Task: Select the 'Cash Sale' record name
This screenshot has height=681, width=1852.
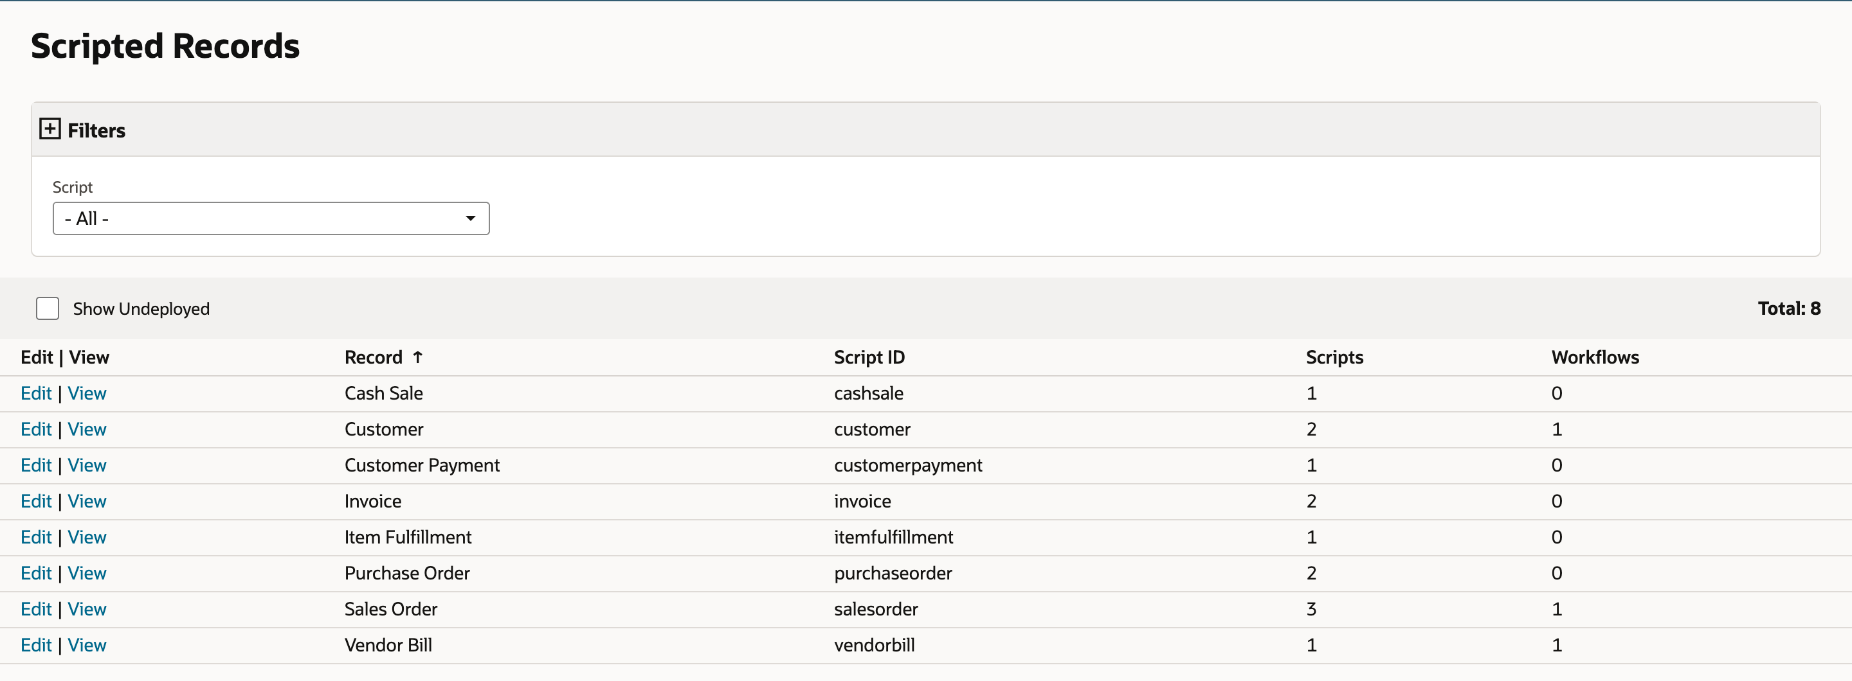Action: (x=384, y=394)
